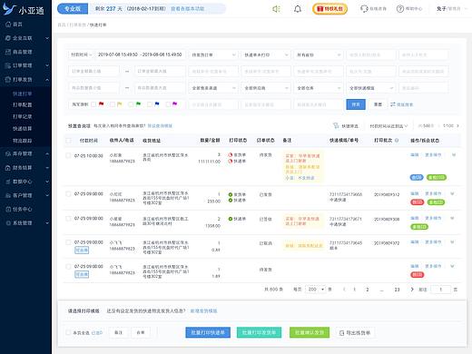Screen dimensions: 472x354
Task: Click next arrow beside 1/100 counter
Action: click(x=457, y=125)
